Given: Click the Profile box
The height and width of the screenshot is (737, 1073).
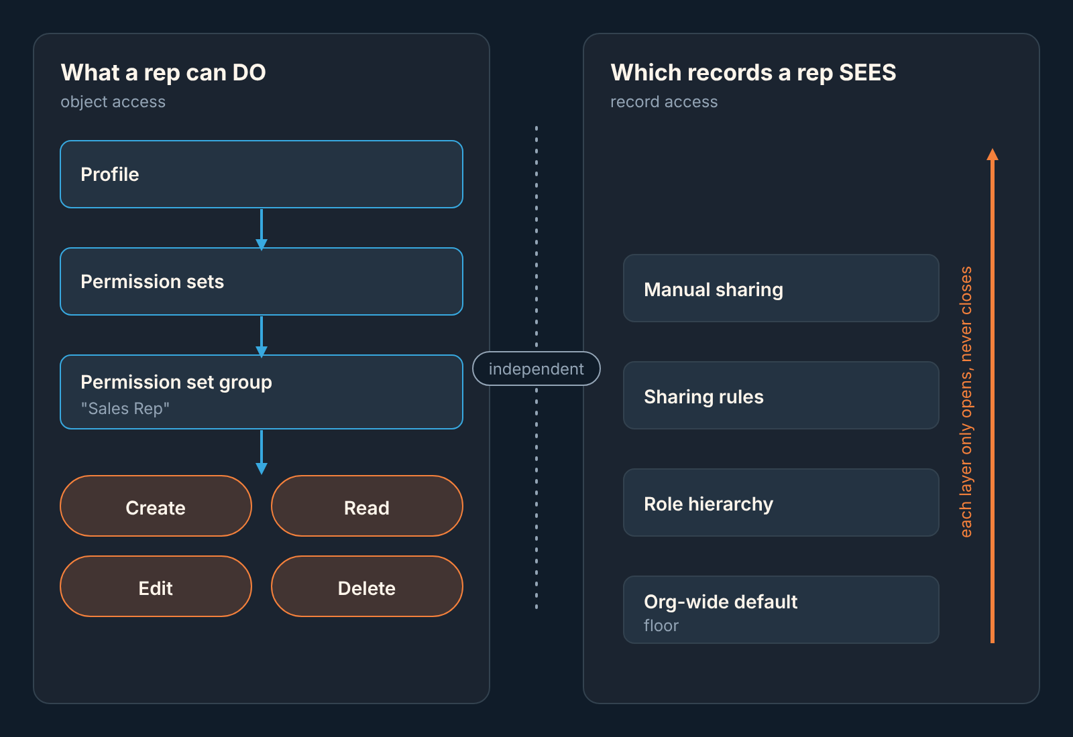Looking at the screenshot, I should pyautogui.click(x=262, y=174).
